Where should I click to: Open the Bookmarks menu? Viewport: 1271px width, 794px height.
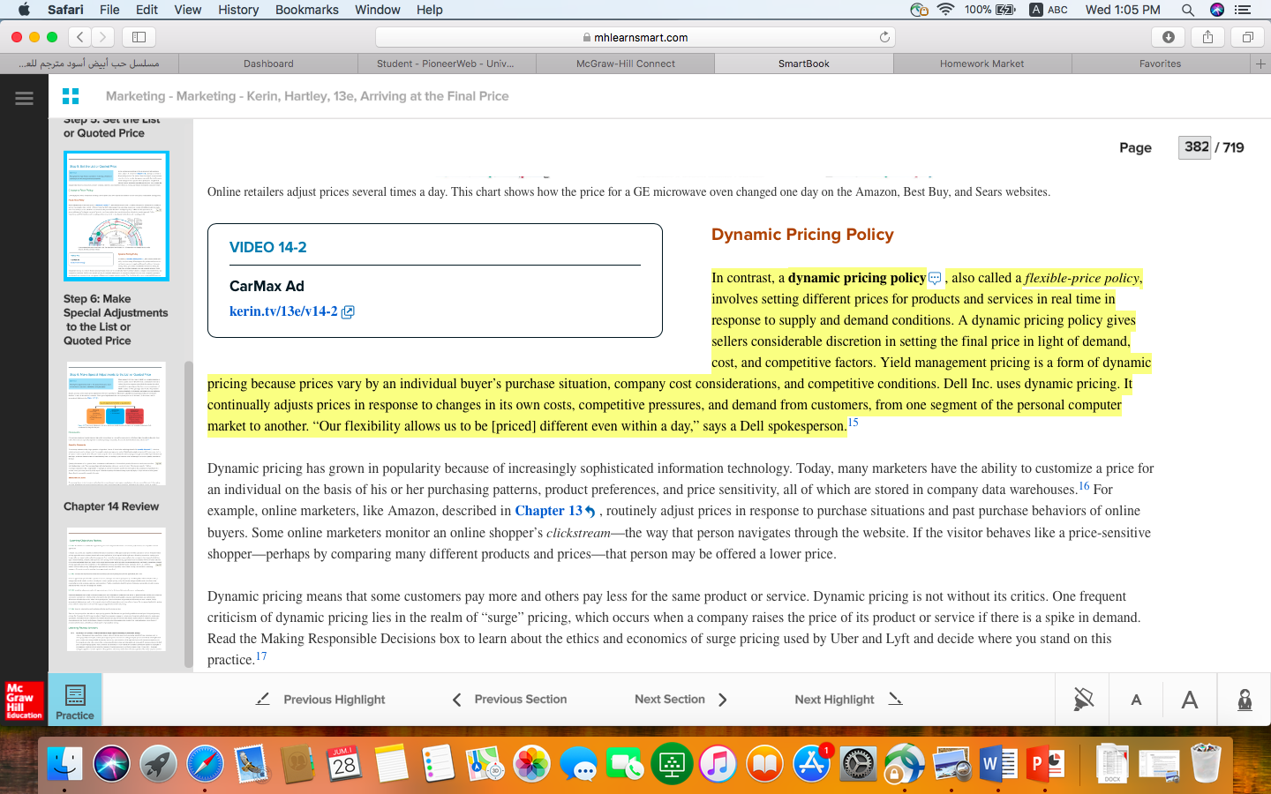[x=307, y=10]
